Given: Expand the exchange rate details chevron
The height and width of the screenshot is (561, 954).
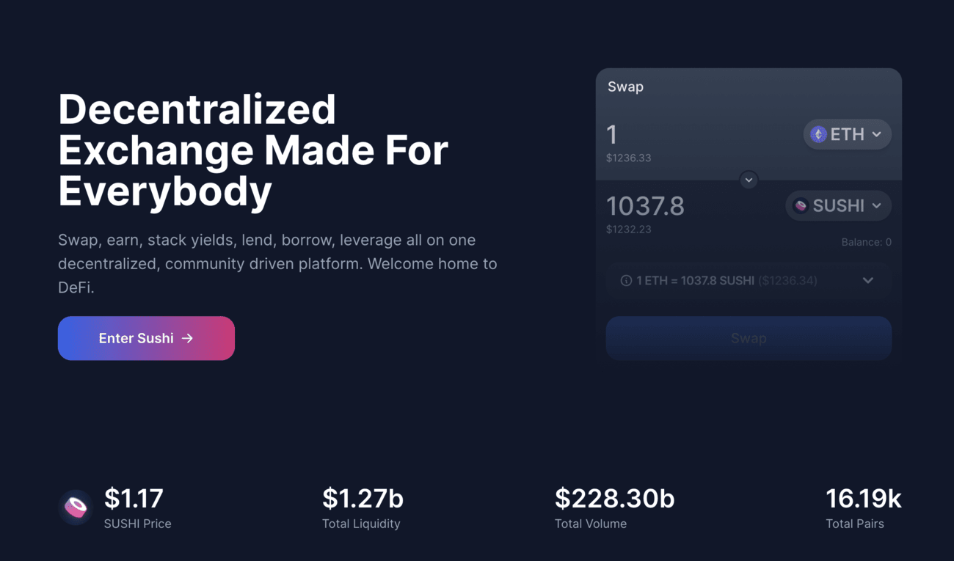Looking at the screenshot, I should coord(868,281).
